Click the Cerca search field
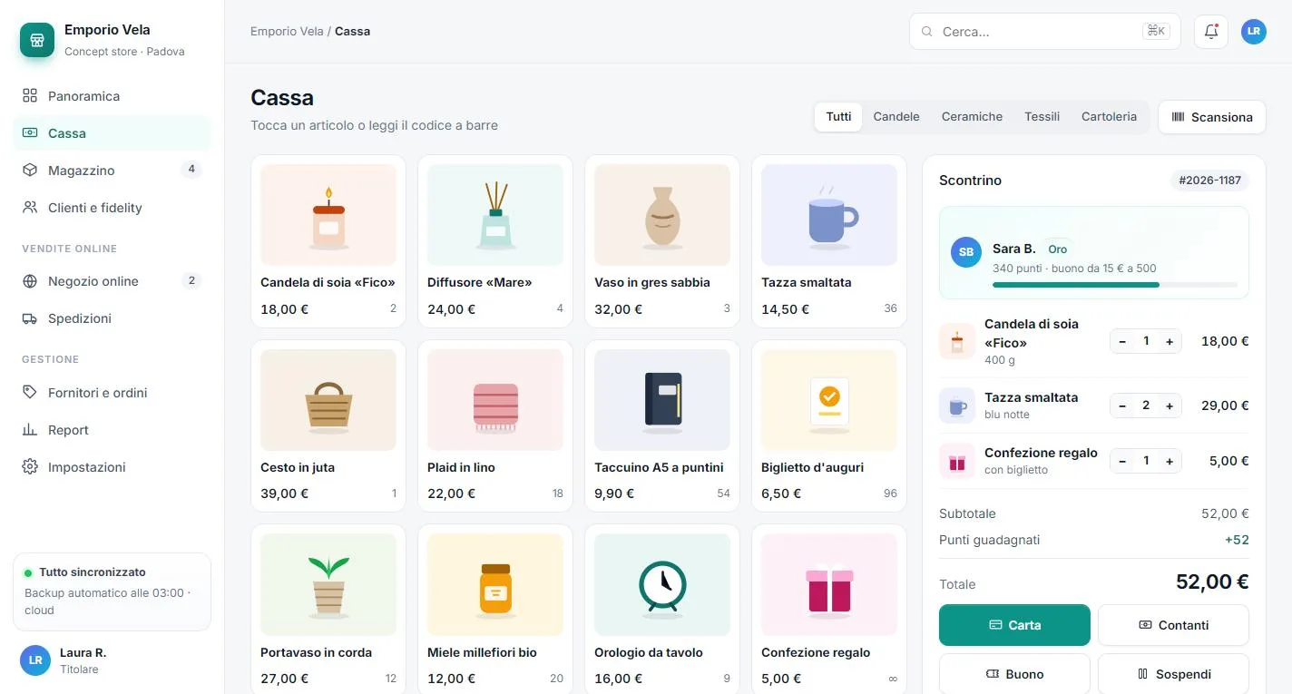1292x694 pixels. pos(1044,31)
